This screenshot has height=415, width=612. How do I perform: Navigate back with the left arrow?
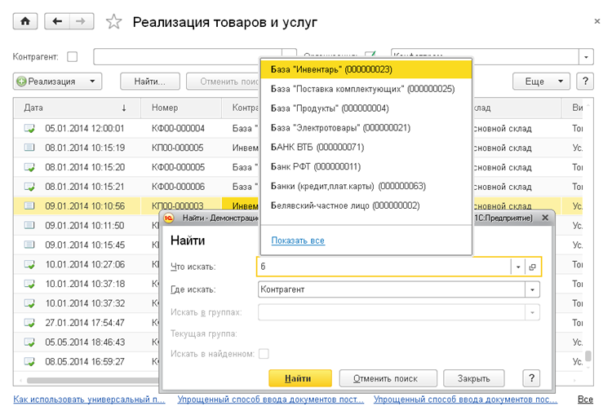coord(57,21)
